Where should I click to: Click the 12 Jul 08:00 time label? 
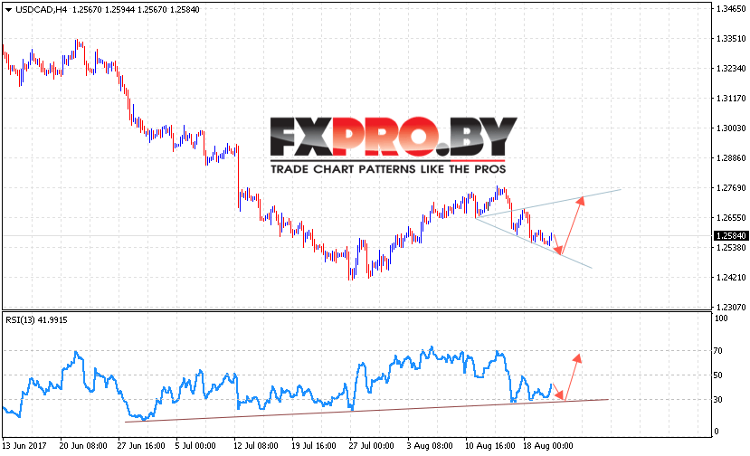coord(255,446)
